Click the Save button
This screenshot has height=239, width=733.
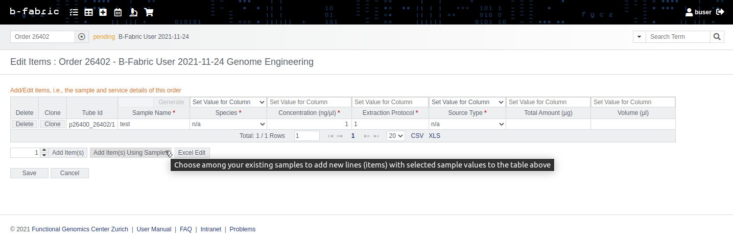pos(29,173)
